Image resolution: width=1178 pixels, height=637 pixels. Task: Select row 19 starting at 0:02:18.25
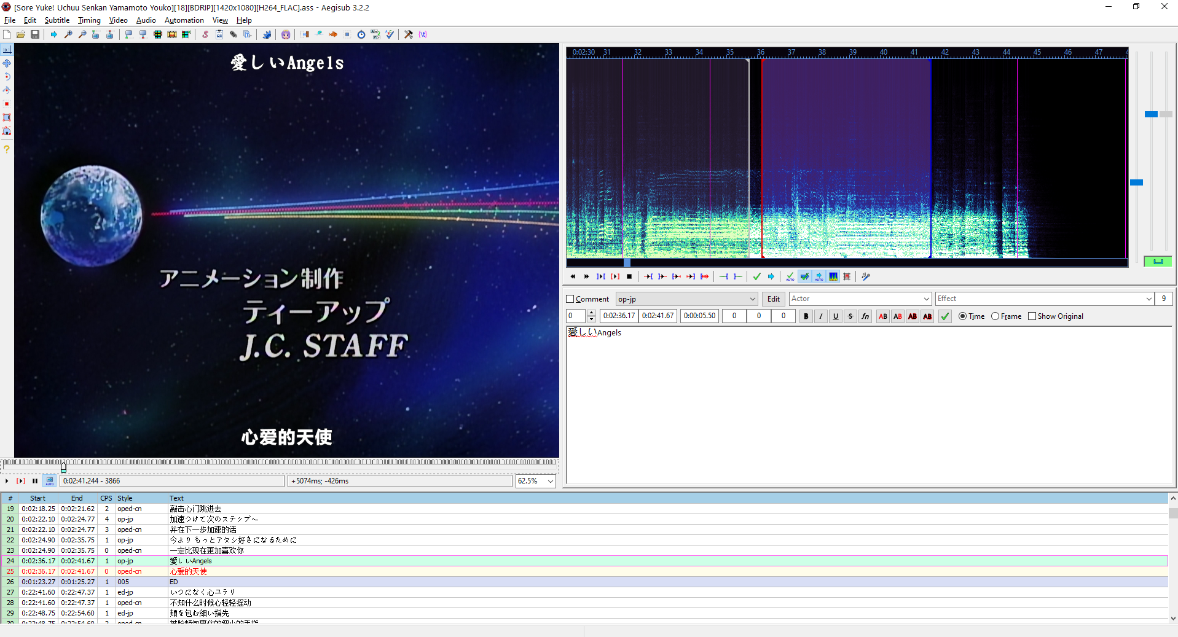(584, 509)
